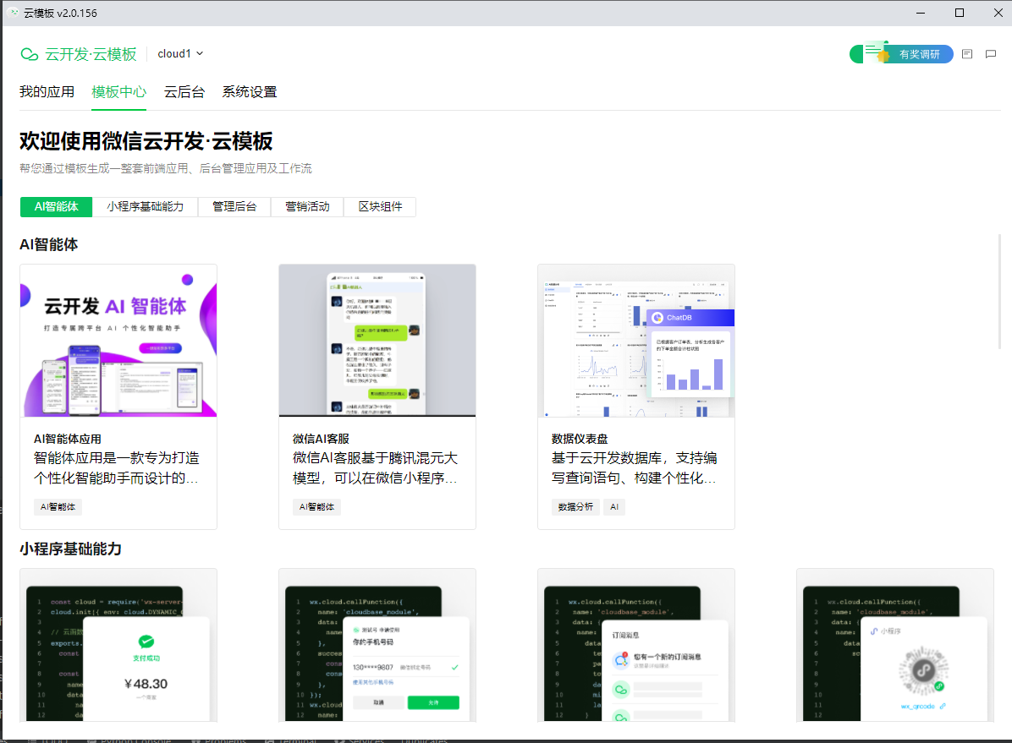Open the 订阅消息 template thumbnail
This screenshot has height=743, width=1012.
636,645
